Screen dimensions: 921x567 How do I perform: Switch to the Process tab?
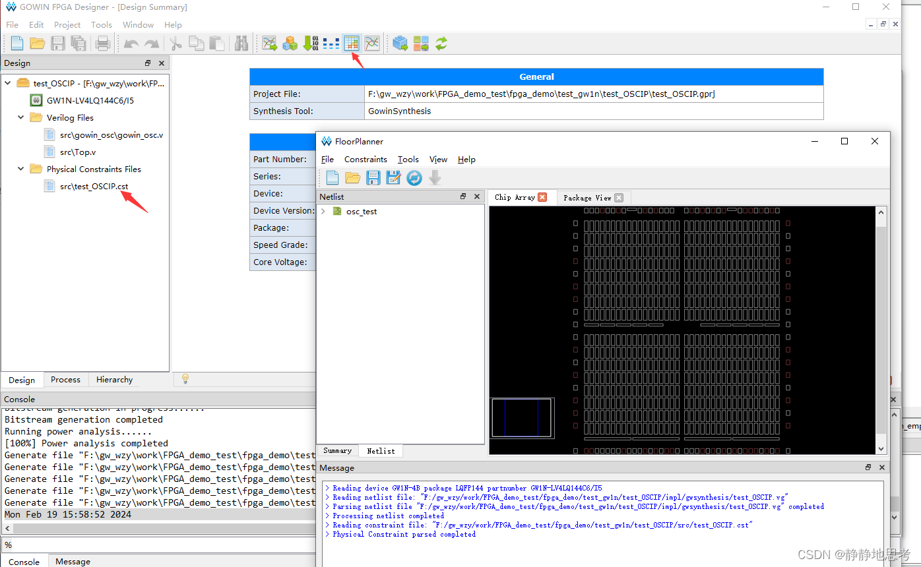tap(65, 380)
